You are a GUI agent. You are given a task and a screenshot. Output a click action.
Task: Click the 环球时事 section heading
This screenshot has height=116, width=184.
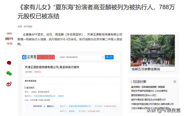click(x=139, y=82)
